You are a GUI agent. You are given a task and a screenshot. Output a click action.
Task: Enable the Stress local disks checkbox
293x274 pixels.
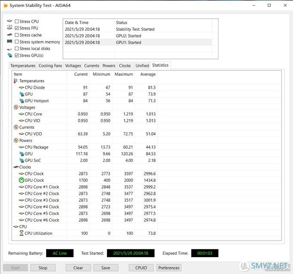point(17,49)
